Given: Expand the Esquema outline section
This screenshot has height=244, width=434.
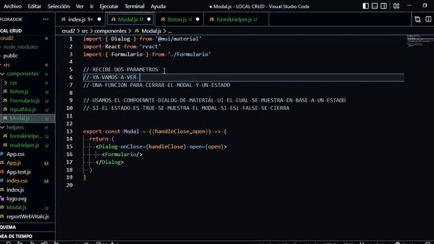Looking at the screenshot, I should 27,227.
